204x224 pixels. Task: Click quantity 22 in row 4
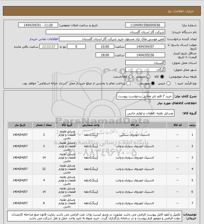tap(44, 169)
